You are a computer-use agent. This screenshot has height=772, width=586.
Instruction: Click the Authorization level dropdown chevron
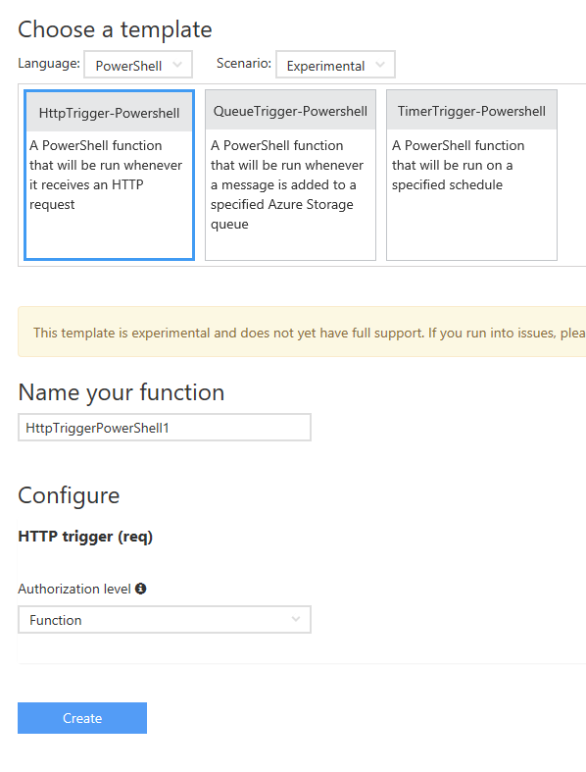(295, 619)
